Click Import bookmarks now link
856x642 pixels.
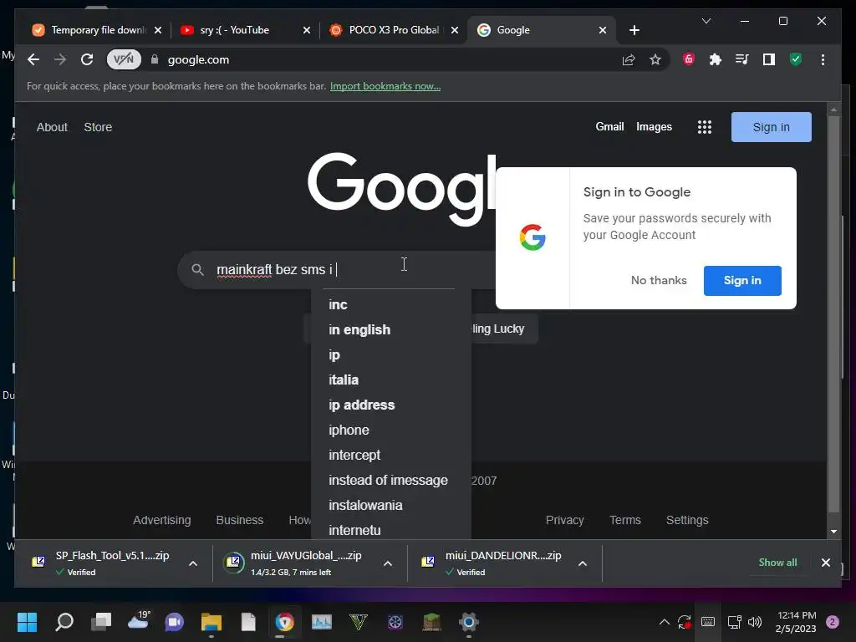coord(385,86)
